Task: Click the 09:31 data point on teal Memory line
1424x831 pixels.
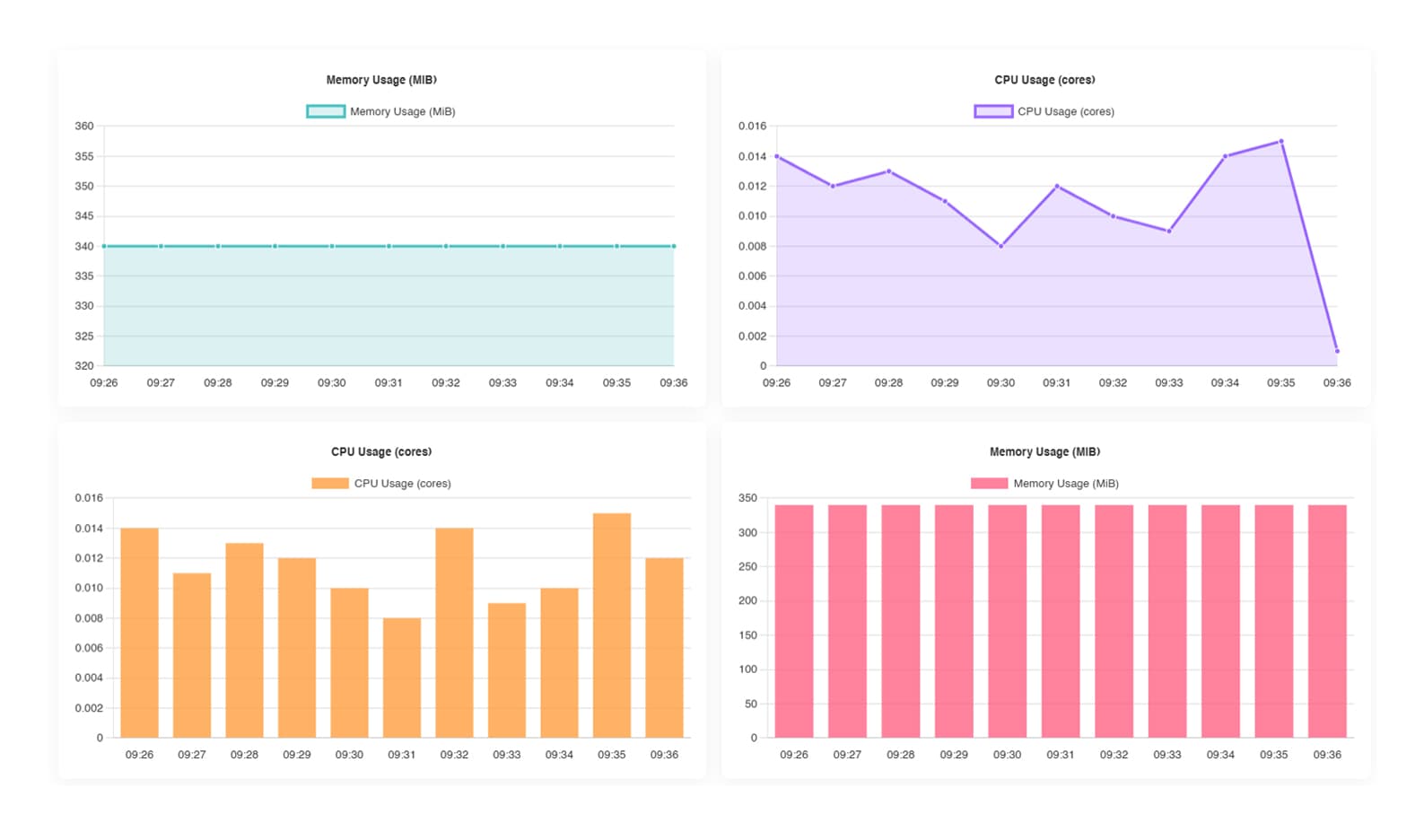Action: (389, 246)
